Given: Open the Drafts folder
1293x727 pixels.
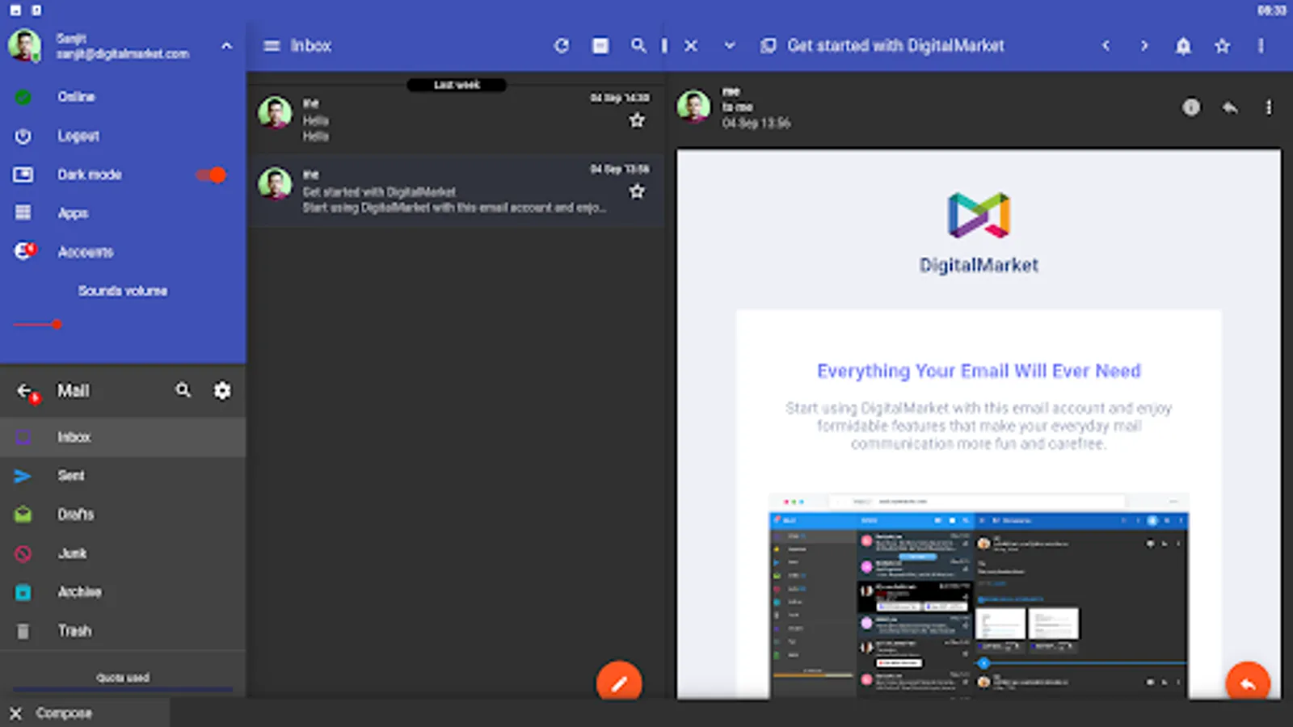Looking at the screenshot, I should (x=123, y=515).
